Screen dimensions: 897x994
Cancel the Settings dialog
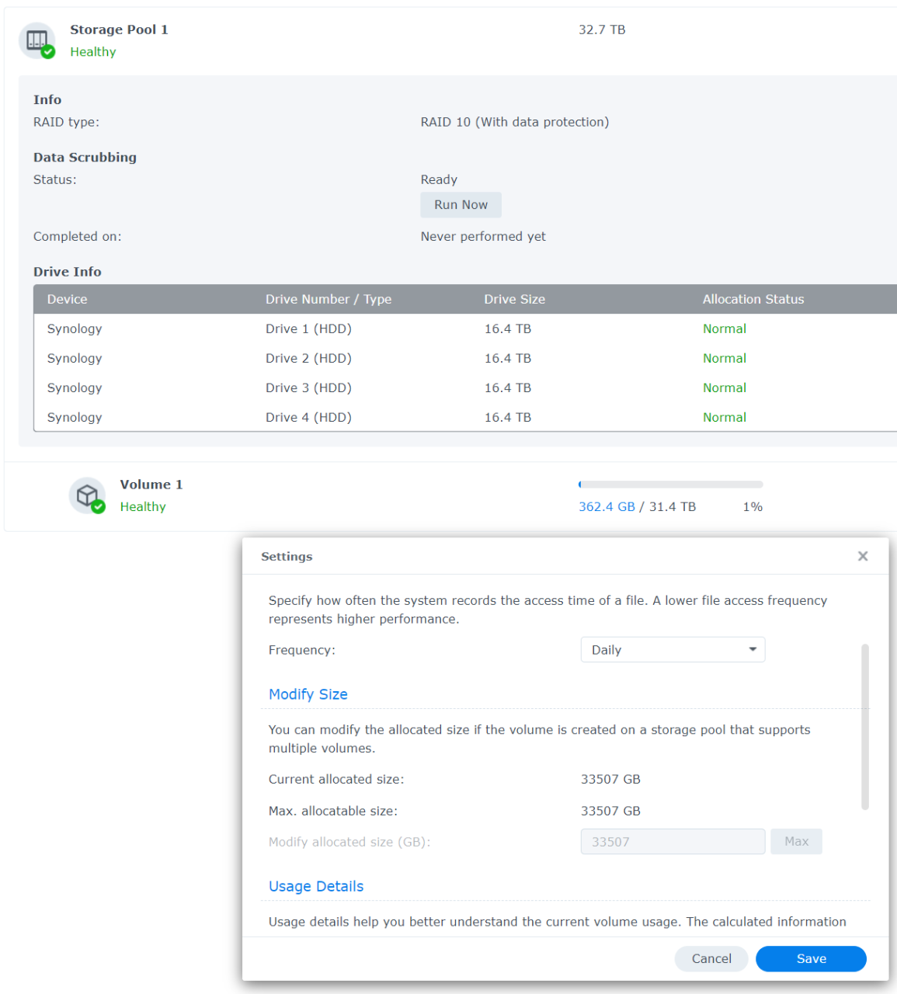[x=711, y=959]
